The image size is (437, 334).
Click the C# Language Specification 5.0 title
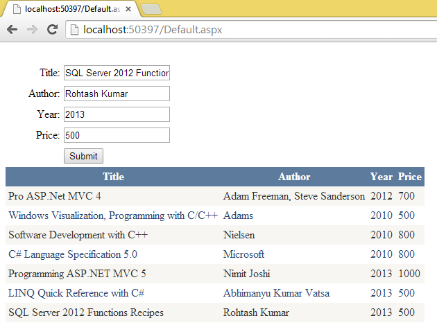pyautogui.click(x=73, y=254)
